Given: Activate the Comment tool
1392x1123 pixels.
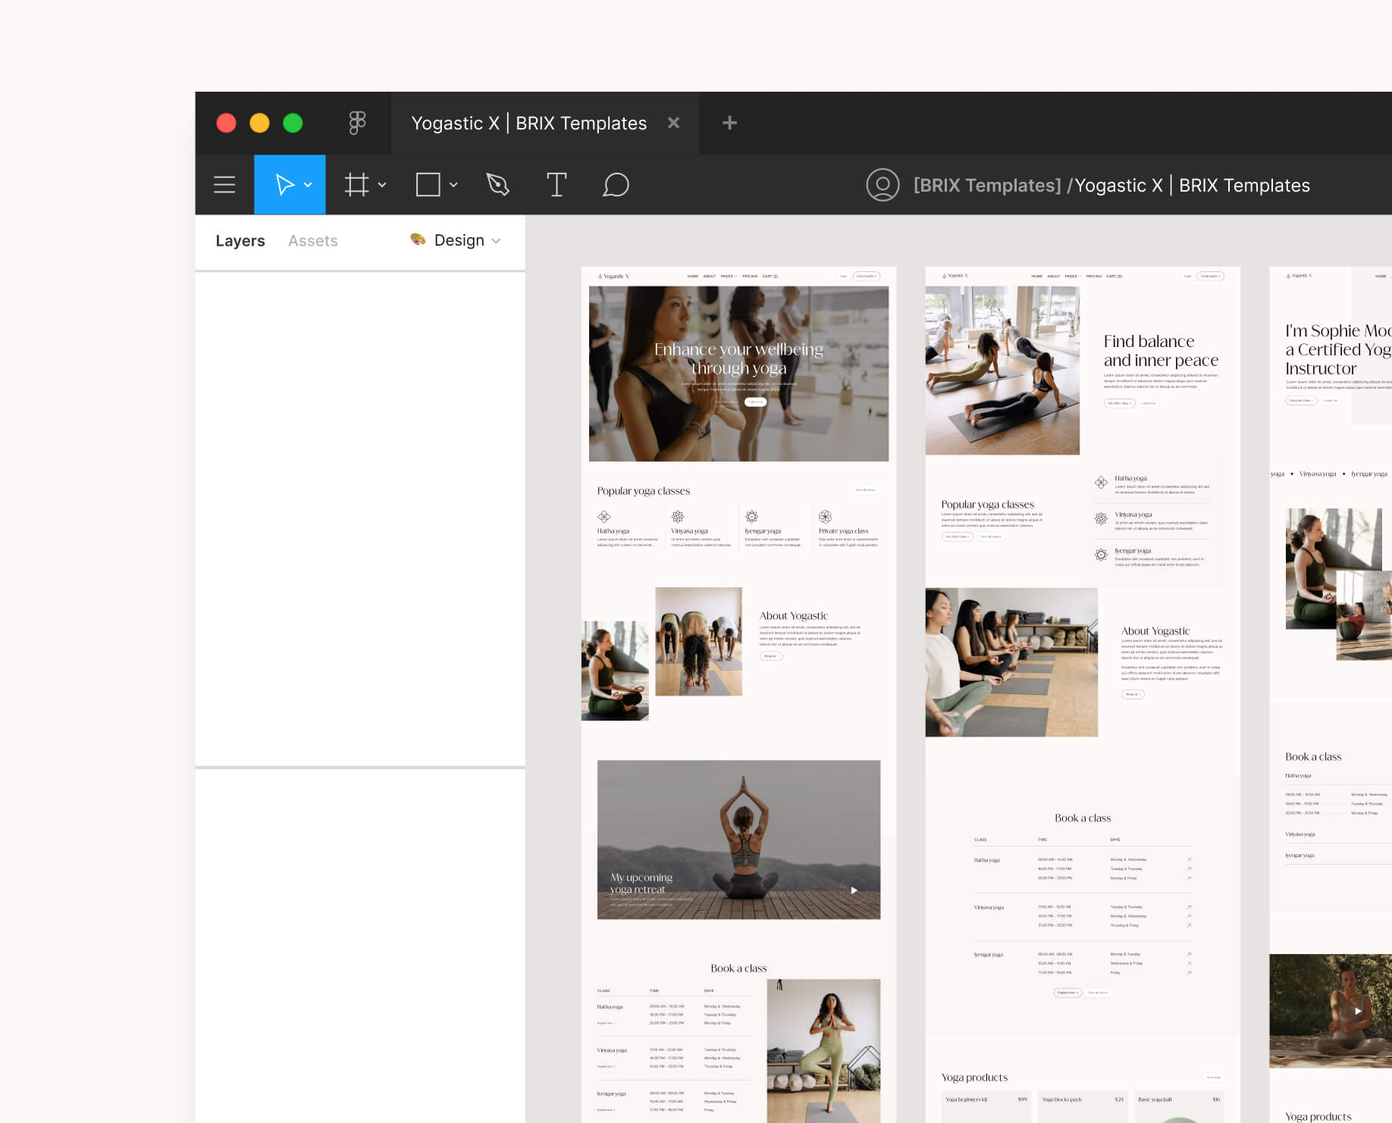Looking at the screenshot, I should point(616,184).
